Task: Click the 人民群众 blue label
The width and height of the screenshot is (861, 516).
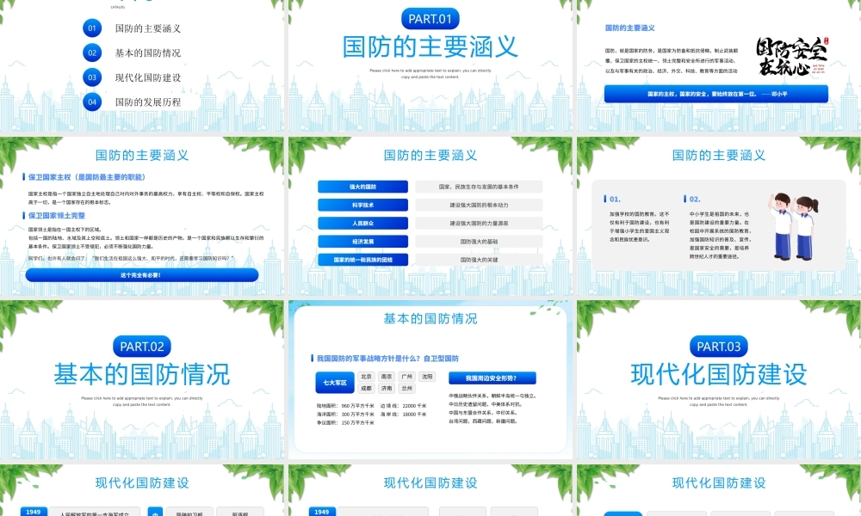Action: pyautogui.click(x=362, y=224)
